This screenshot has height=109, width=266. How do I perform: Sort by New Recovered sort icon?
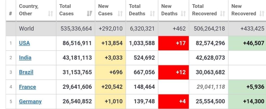pos(262,14)
